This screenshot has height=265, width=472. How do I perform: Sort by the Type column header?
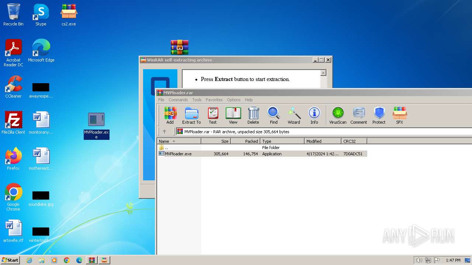pos(282,141)
